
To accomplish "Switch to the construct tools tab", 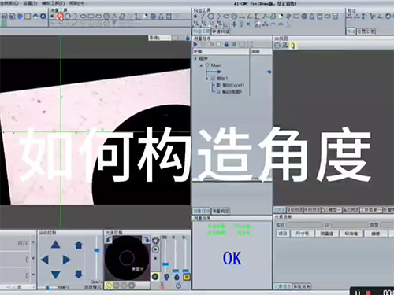I will 202,31.
